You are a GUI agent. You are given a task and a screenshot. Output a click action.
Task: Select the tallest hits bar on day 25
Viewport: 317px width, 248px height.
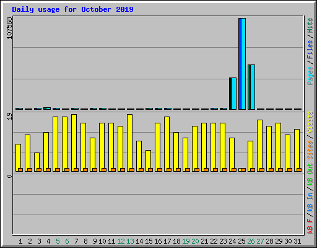pyautogui.click(x=242, y=64)
